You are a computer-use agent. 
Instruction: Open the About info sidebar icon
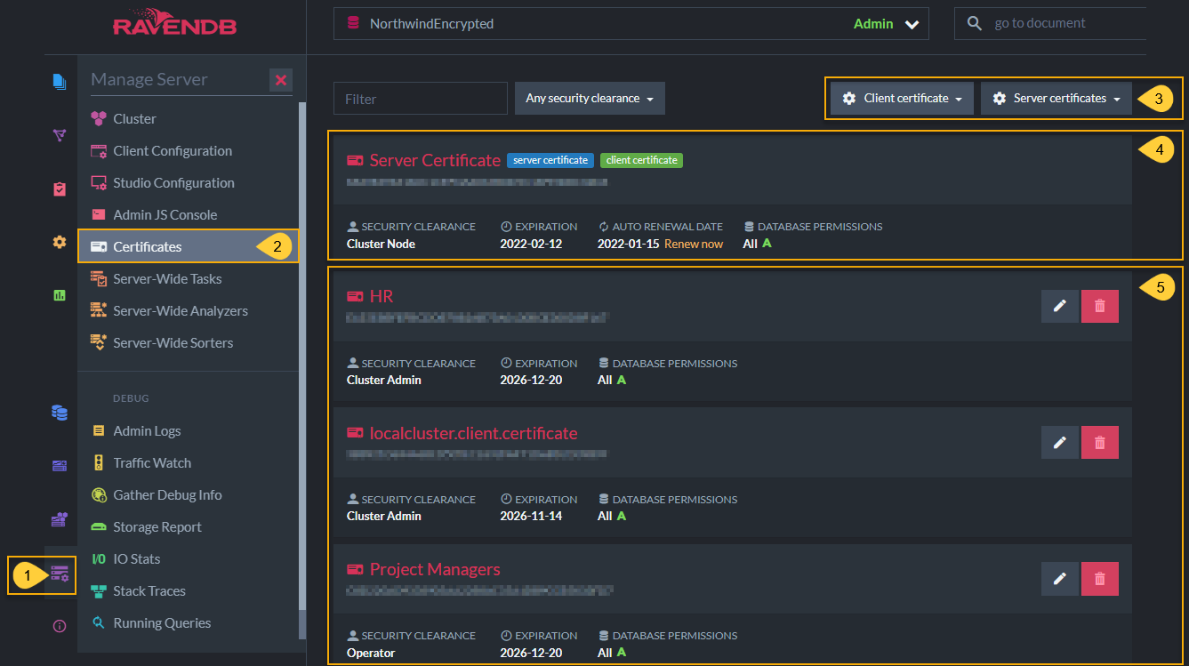60,626
